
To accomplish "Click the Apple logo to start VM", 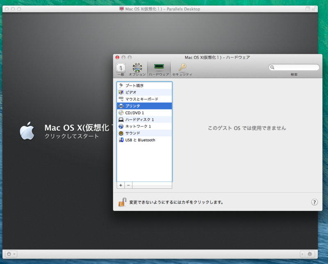I will coord(27,131).
